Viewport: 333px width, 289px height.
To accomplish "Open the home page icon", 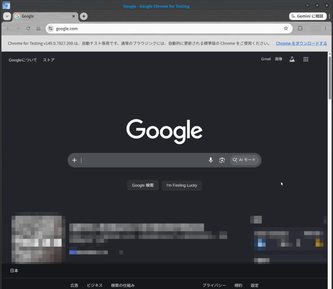I will click(x=38, y=28).
